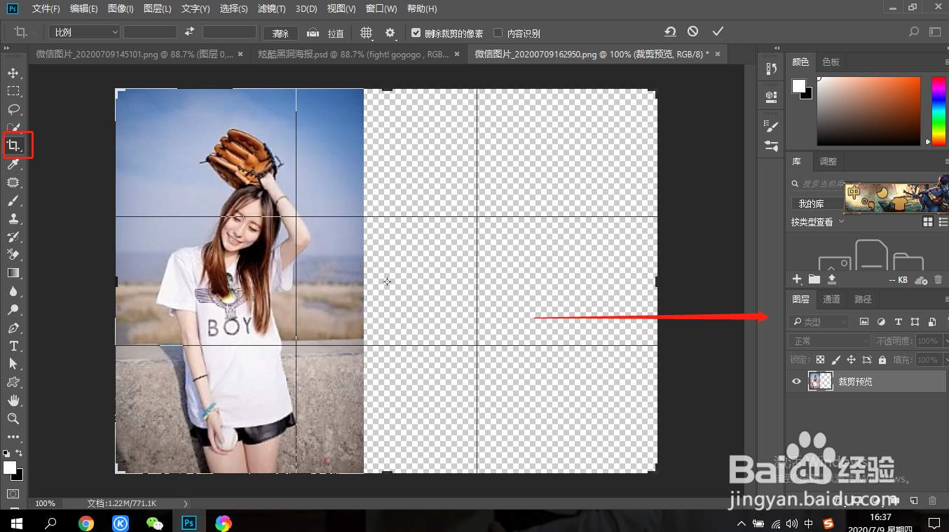This screenshot has width=949, height=532.
Task: Toggle lock transparent pixels
Action: pos(820,360)
